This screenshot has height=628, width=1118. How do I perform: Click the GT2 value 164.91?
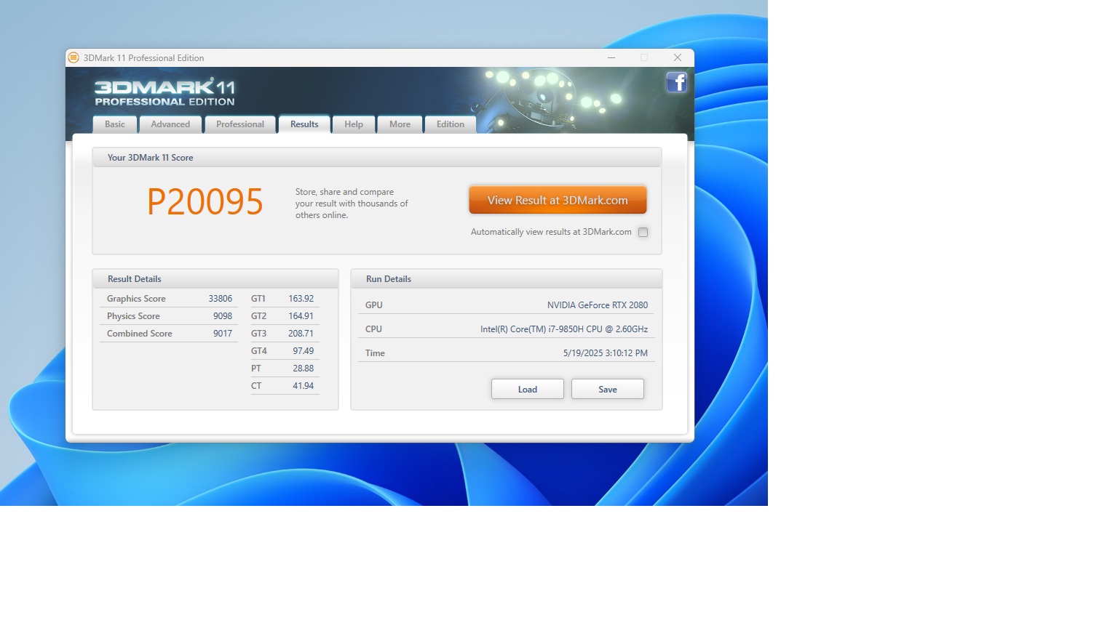[301, 316]
